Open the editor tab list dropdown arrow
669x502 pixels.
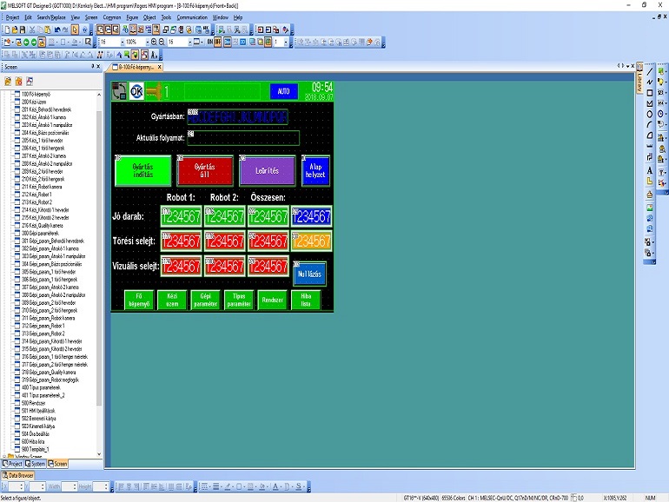pyautogui.click(x=628, y=66)
